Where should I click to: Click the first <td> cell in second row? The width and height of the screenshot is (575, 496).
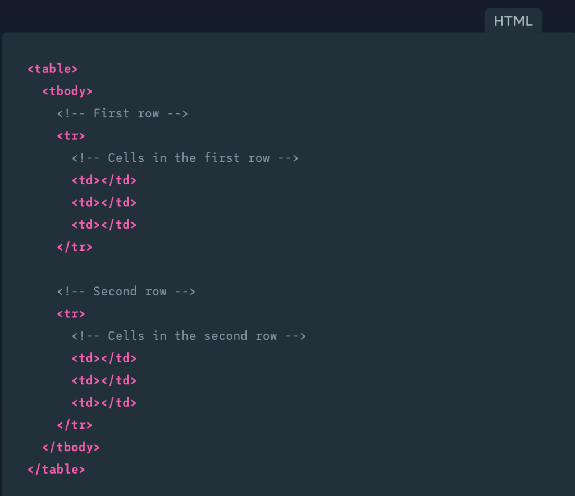point(104,358)
